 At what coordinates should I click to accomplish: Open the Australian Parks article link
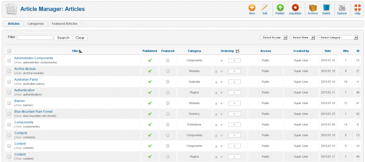(26, 79)
